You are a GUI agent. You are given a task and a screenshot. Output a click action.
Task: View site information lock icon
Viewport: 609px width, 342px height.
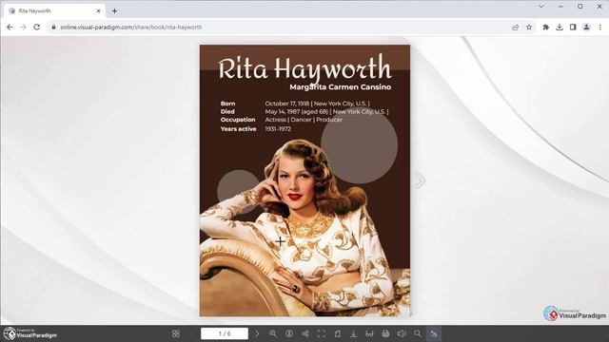click(x=53, y=28)
